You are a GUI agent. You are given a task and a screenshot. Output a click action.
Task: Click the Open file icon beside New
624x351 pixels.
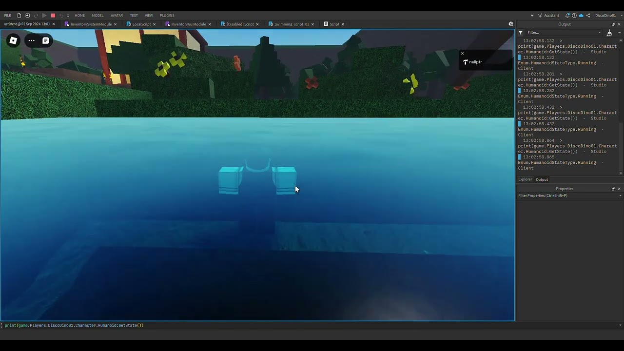coord(27,16)
